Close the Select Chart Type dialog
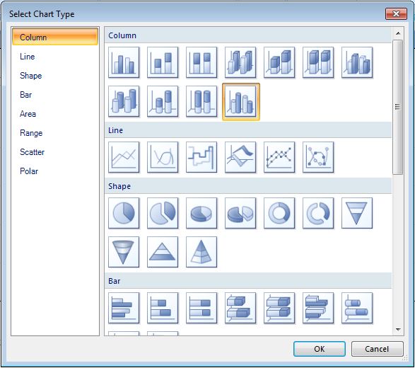The height and width of the screenshot is (368, 415). 396,13
